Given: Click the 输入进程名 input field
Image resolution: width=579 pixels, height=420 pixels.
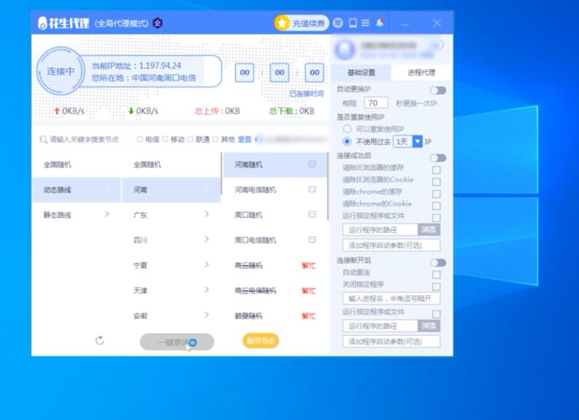Looking at the screenshot, I should pyautogui.click(x=391, y=299).
